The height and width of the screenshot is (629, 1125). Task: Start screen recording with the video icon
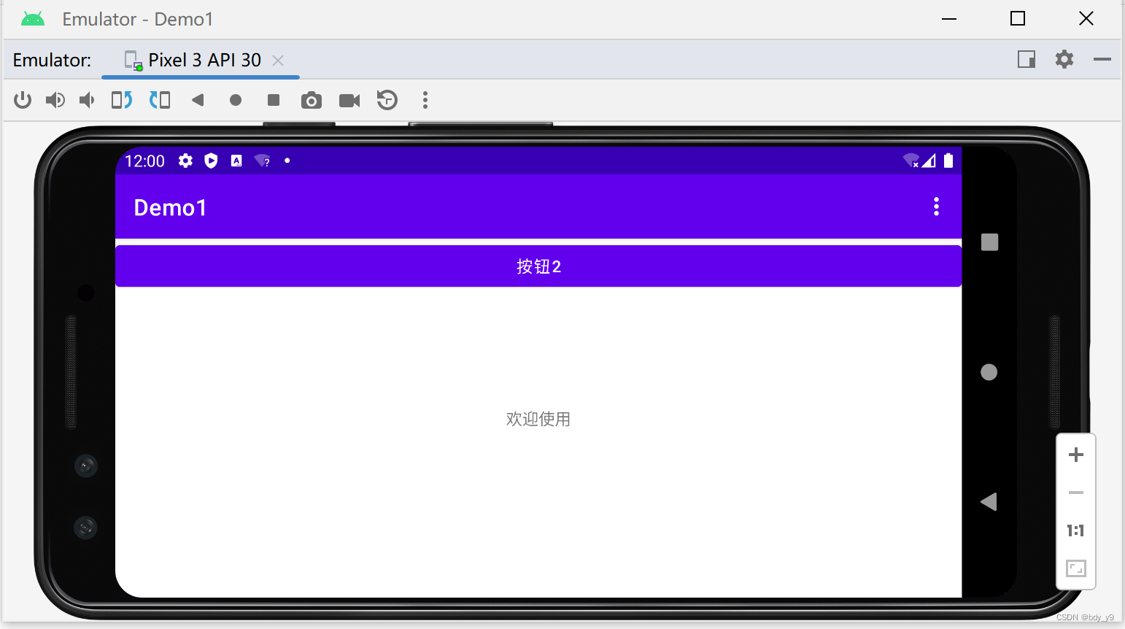(349, 100)
